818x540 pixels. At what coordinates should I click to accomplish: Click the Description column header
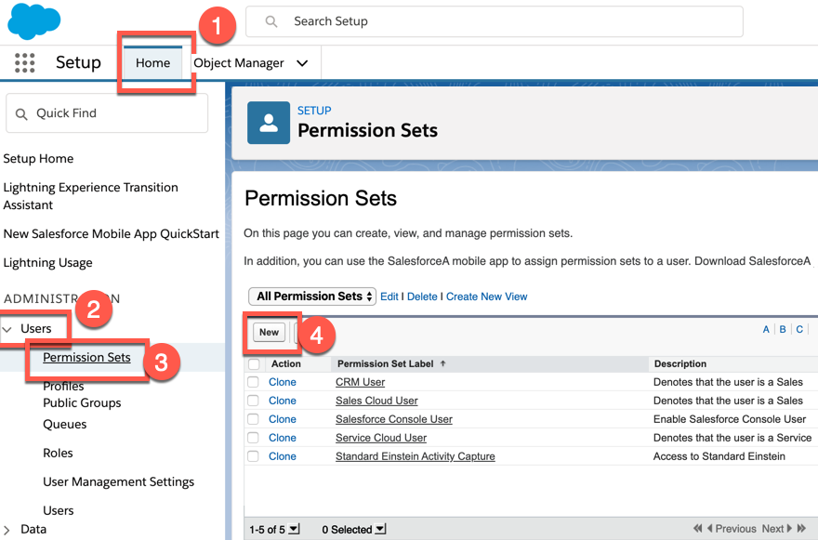click(x=680, y=363)
